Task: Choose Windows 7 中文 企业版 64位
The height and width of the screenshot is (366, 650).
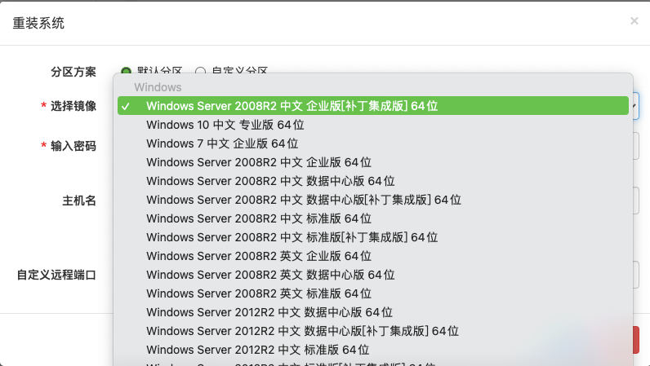Action: 373,143
